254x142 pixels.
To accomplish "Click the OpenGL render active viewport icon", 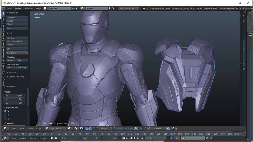I will coord(173,128).
